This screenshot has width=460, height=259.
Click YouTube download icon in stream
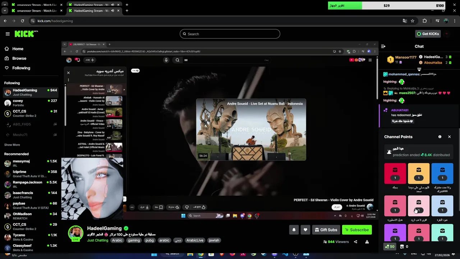(x=145, y=207)
